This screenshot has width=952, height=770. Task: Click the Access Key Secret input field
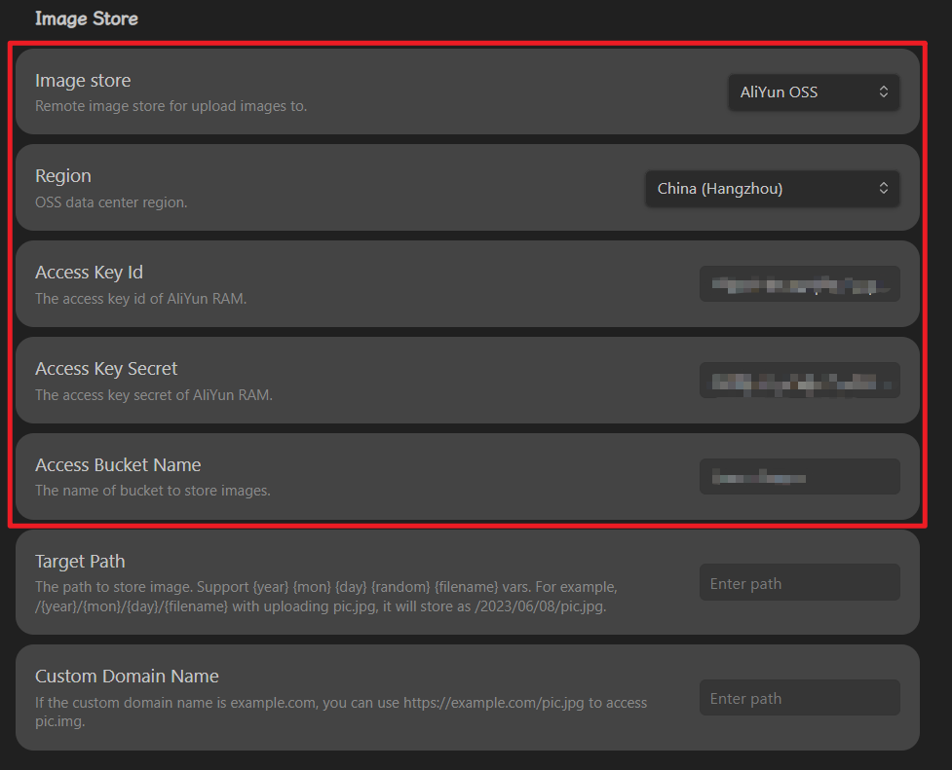pyautogui.click(x=800, y=381)
